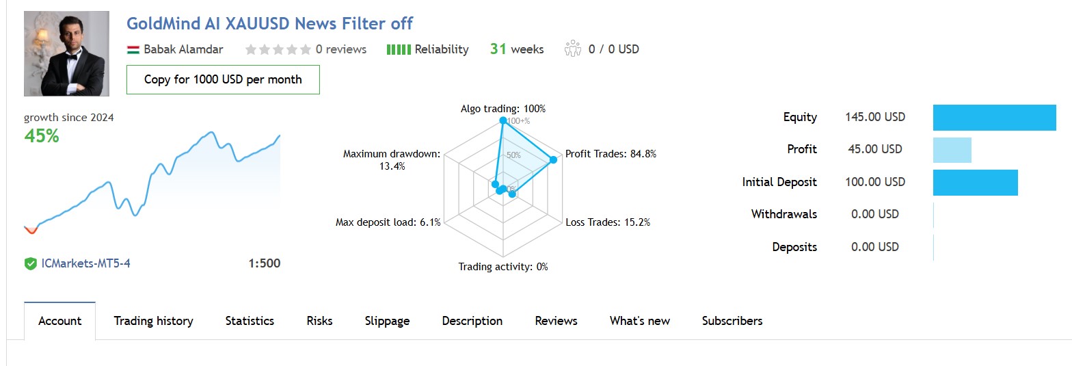
Task: Click the green Reliability bars icon
Action: pos(399,49)
